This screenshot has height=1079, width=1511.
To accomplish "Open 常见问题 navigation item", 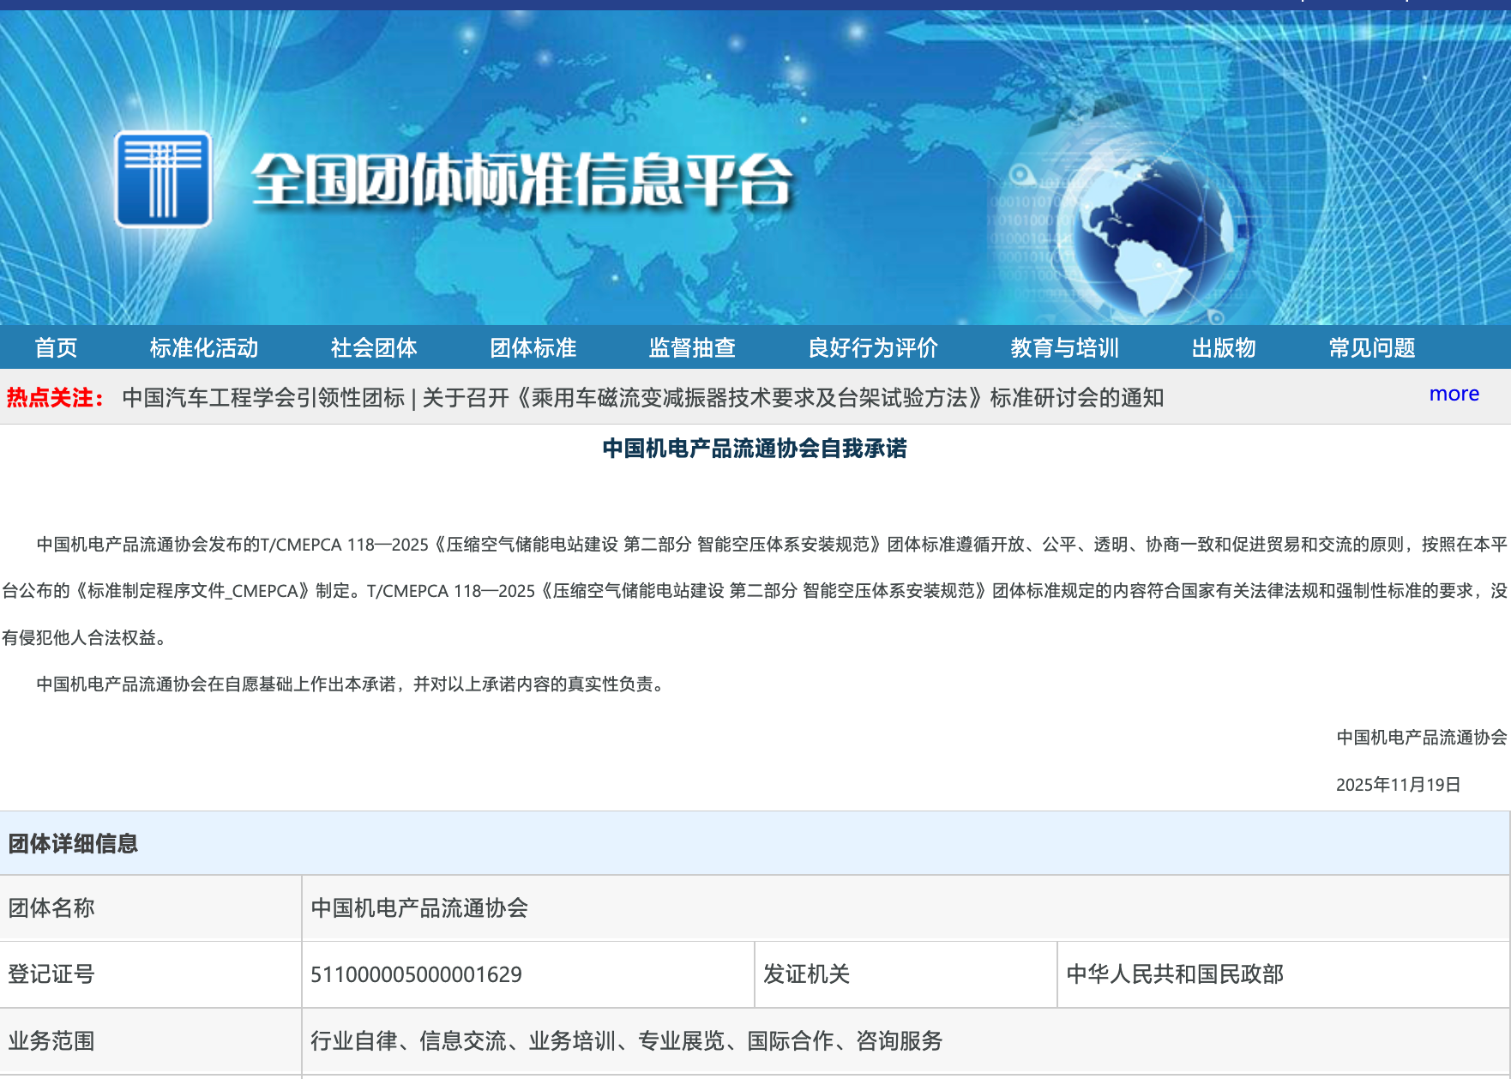I will (x=1372, y=347).
